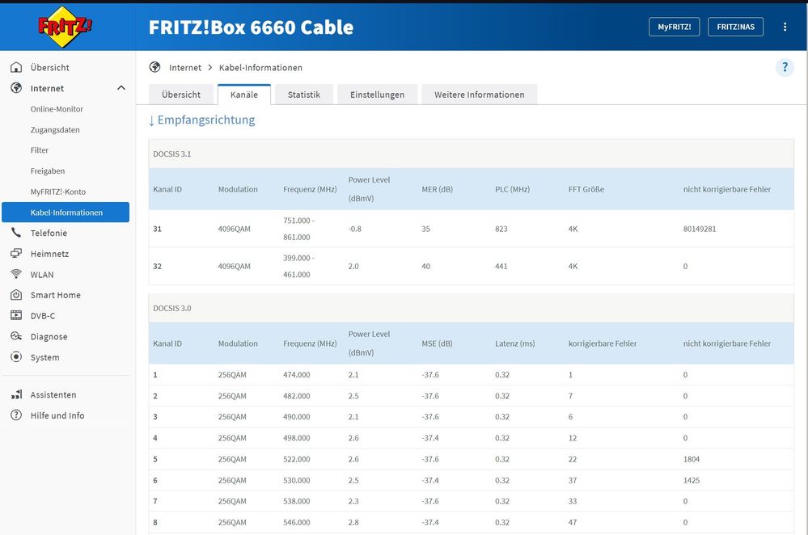This screenshot has width=808, height=535.
Task: Click the Telefonie phone icon
Action: click(x=16, y=233)
